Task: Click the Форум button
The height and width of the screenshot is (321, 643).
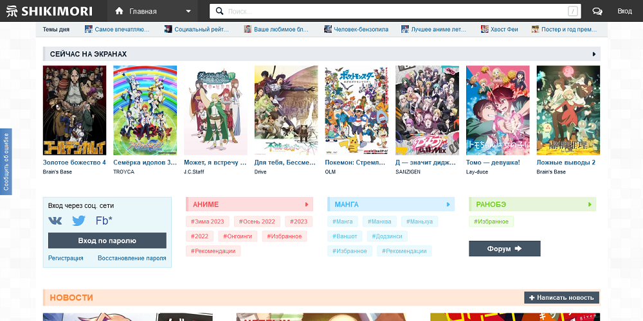Action: (504, 248)
